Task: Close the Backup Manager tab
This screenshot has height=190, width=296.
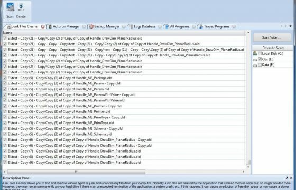Action: [124, 26]
